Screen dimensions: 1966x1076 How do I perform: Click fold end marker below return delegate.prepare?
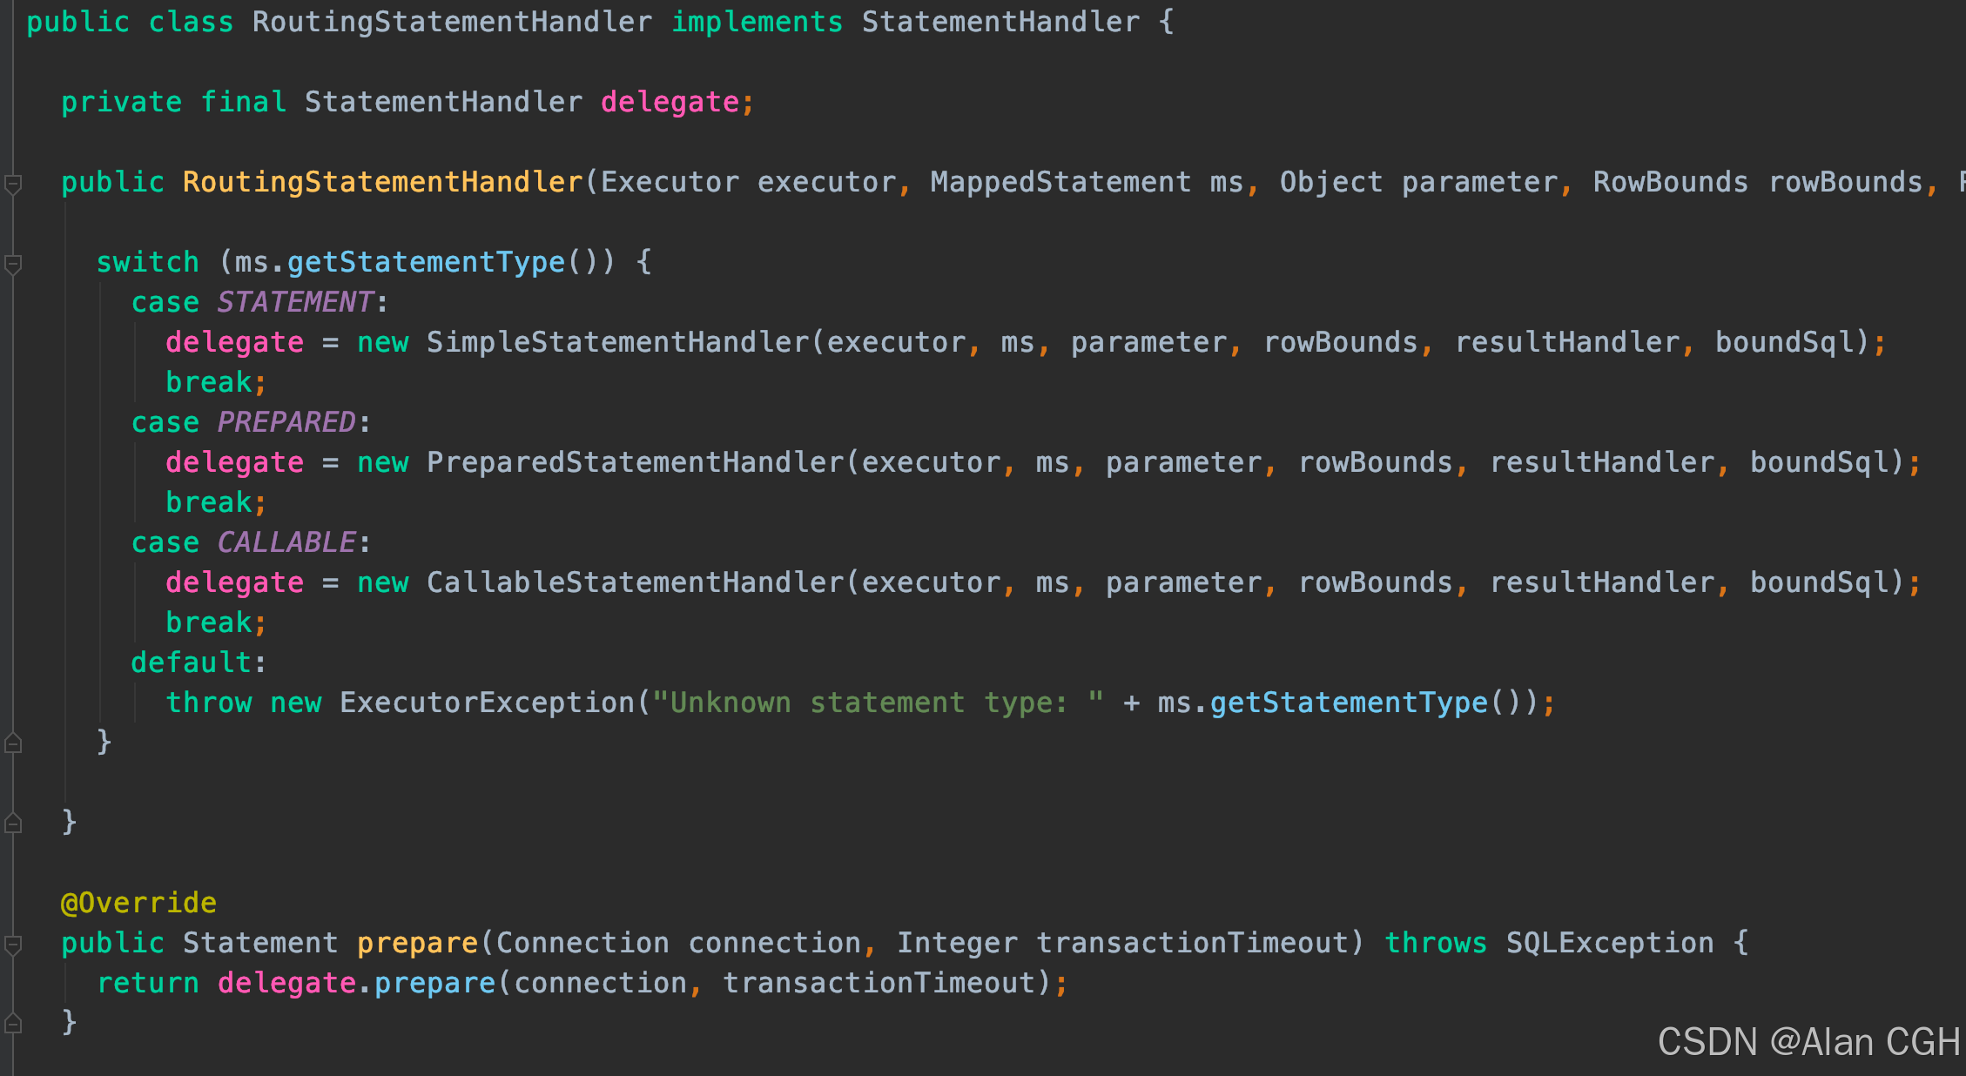13,1023
